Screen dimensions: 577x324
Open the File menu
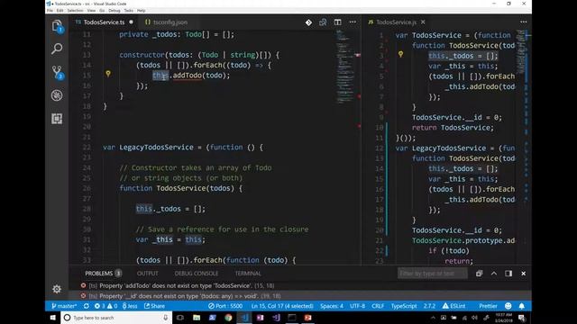[50, 11]
